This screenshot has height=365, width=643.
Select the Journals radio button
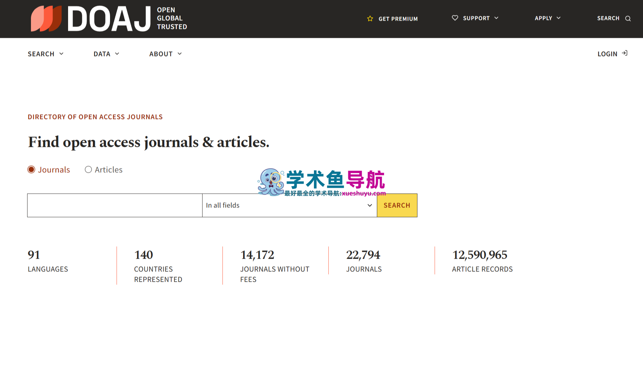(x=31, y=170)
